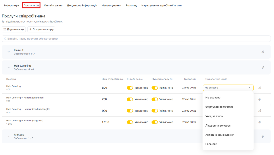The height and width of the screenshot is (155, 274).
Task: Click the info icon beside Журнал запису
Action: [x=171, y=79]
